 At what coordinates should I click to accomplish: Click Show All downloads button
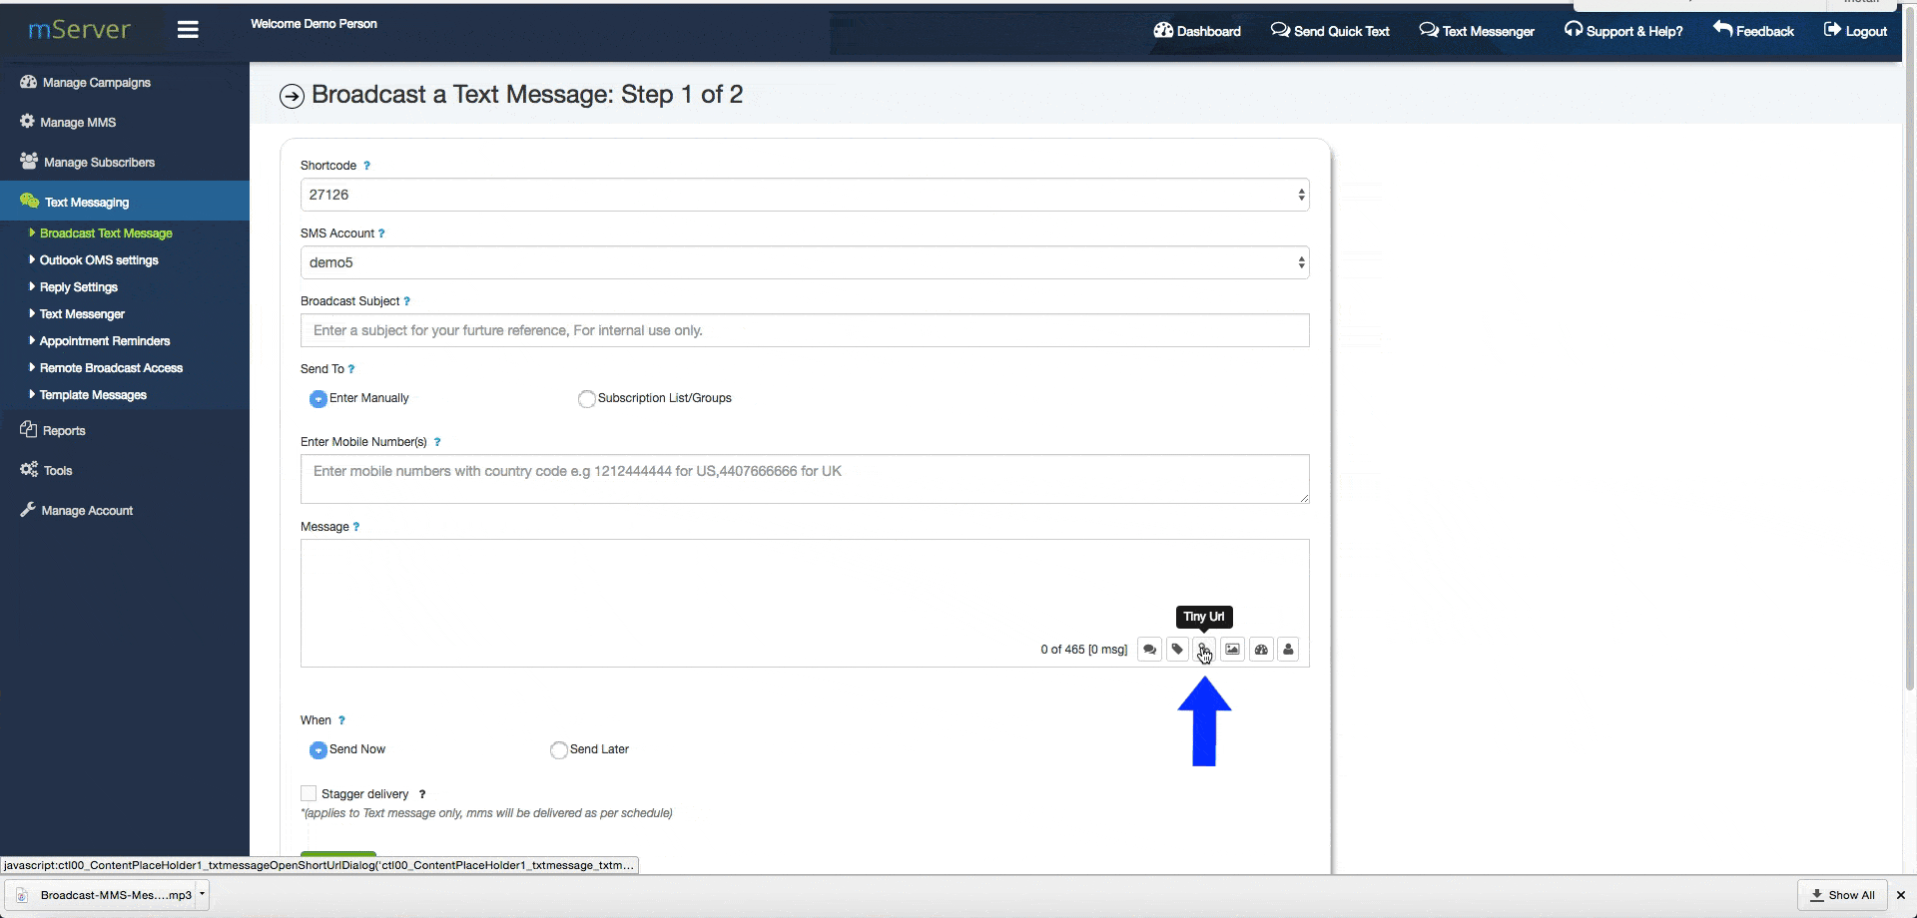1842,895
